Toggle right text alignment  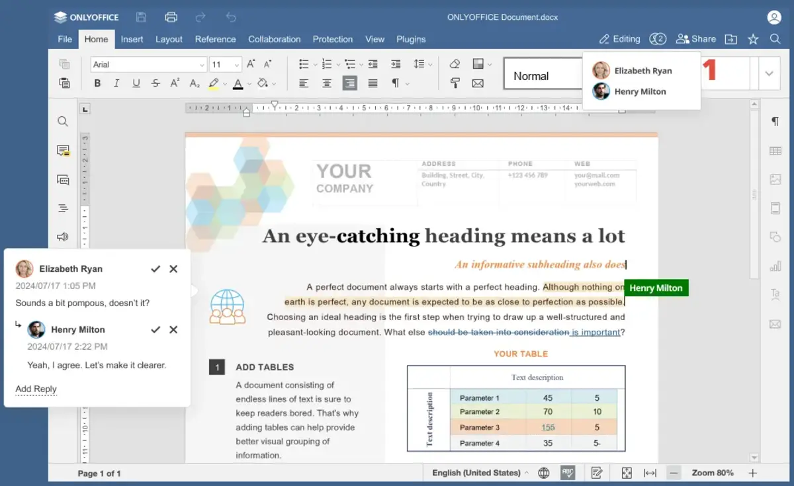349,83
